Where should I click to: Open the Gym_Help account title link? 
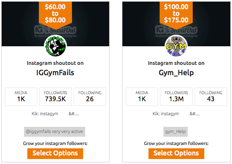click(176, 73)
